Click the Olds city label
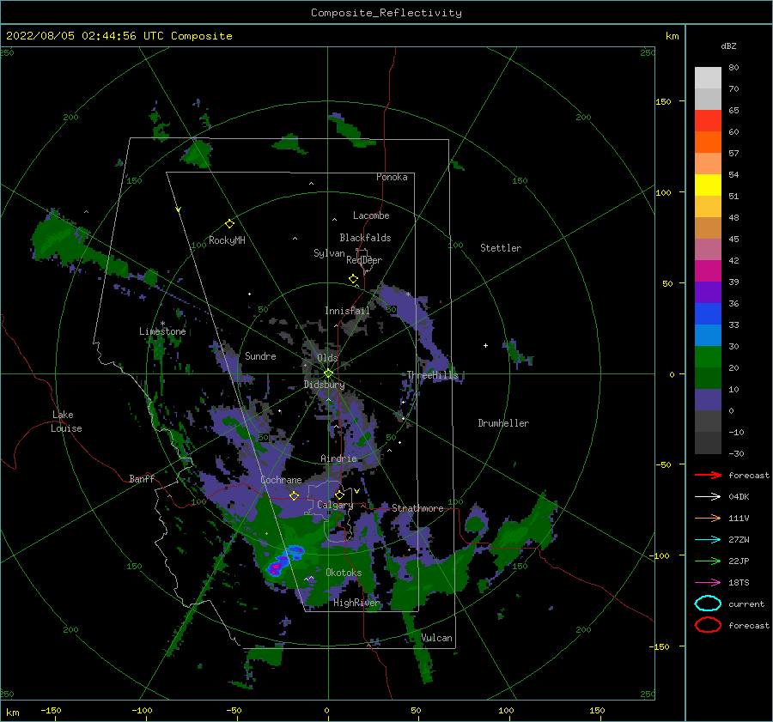Viewport: 773px width, 722px height. (327, 358)
